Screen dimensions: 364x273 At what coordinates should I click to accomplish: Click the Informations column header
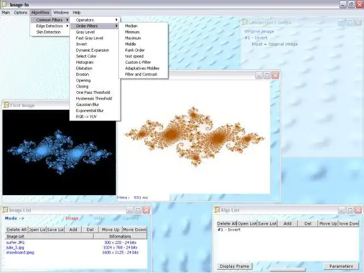tap(120, 237)
